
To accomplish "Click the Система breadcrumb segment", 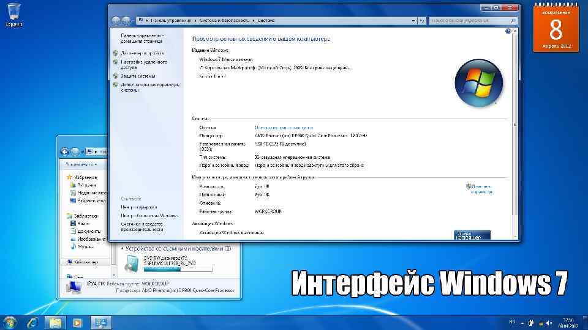I will (266, 21).
